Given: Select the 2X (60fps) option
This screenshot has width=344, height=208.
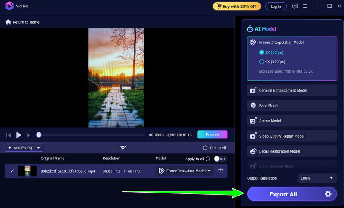Looking at the screenshot, I should click(x=261, y=52).
